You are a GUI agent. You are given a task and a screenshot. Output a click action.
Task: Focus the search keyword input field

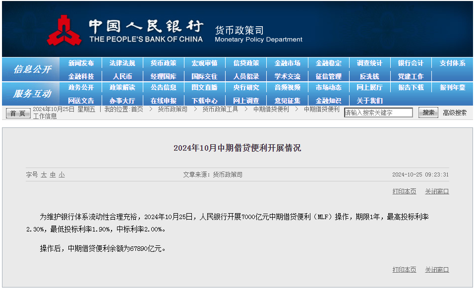pyautogui.click(x=378, y=113)
